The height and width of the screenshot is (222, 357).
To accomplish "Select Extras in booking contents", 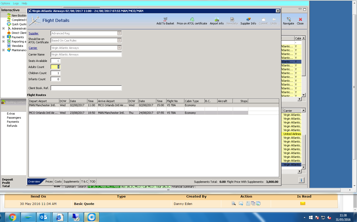I will [x=11, y=114].
